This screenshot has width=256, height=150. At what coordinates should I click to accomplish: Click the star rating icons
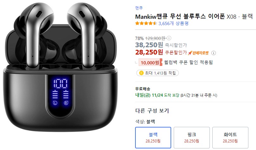coord(146,23)
